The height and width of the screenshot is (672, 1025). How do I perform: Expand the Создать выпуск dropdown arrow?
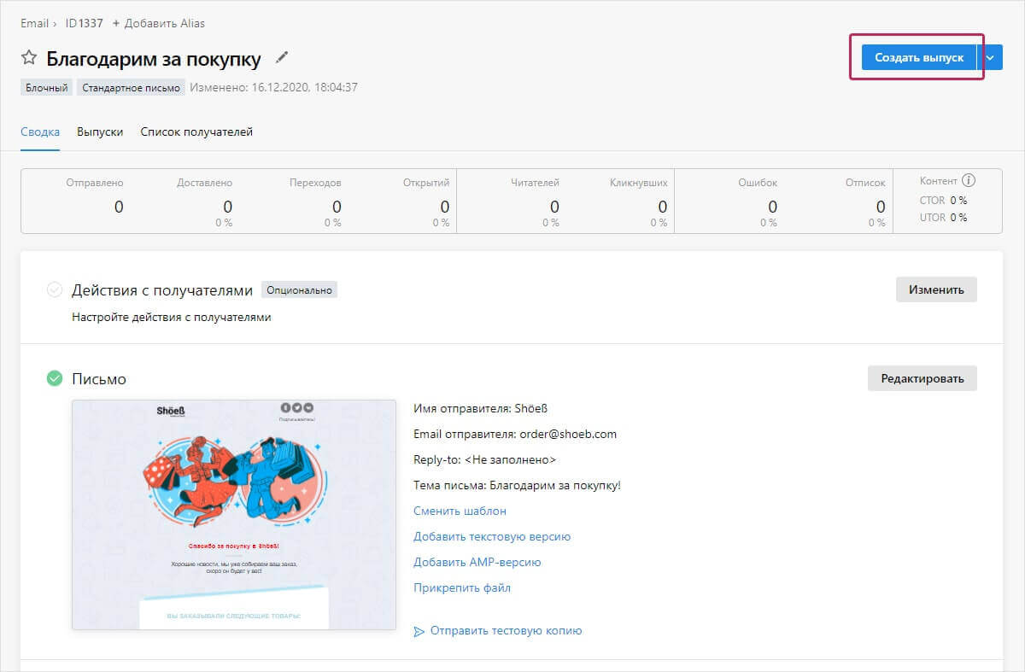tap(990, 57)
